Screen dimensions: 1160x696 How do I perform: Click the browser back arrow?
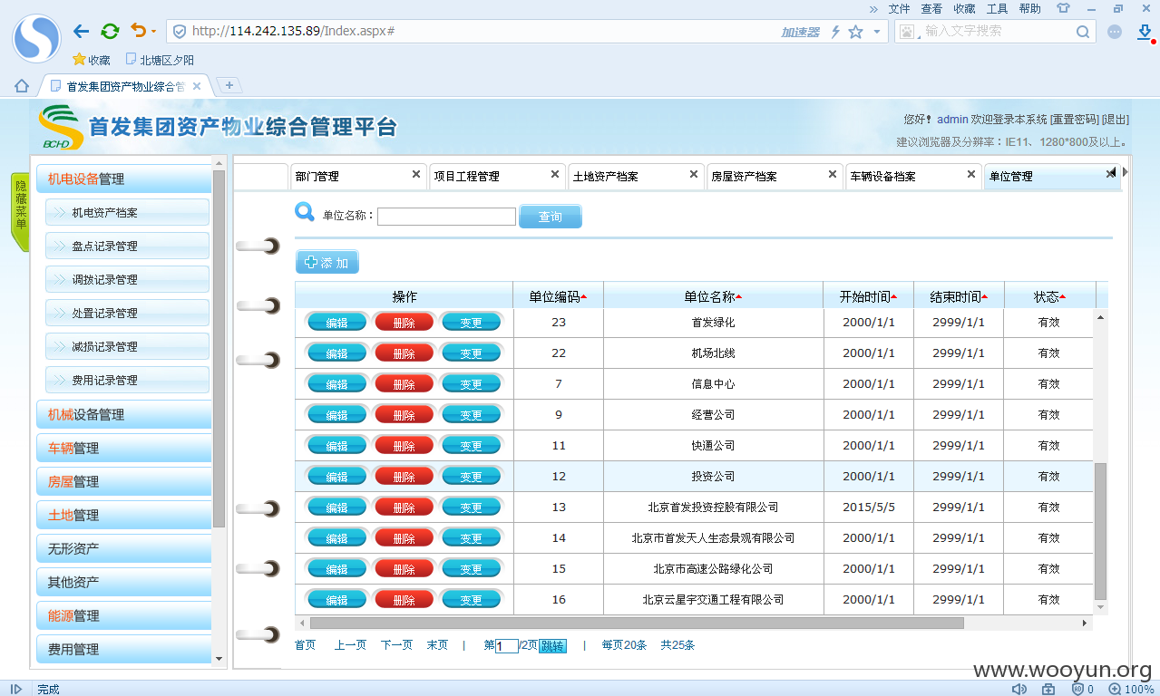tap(82, 31)
